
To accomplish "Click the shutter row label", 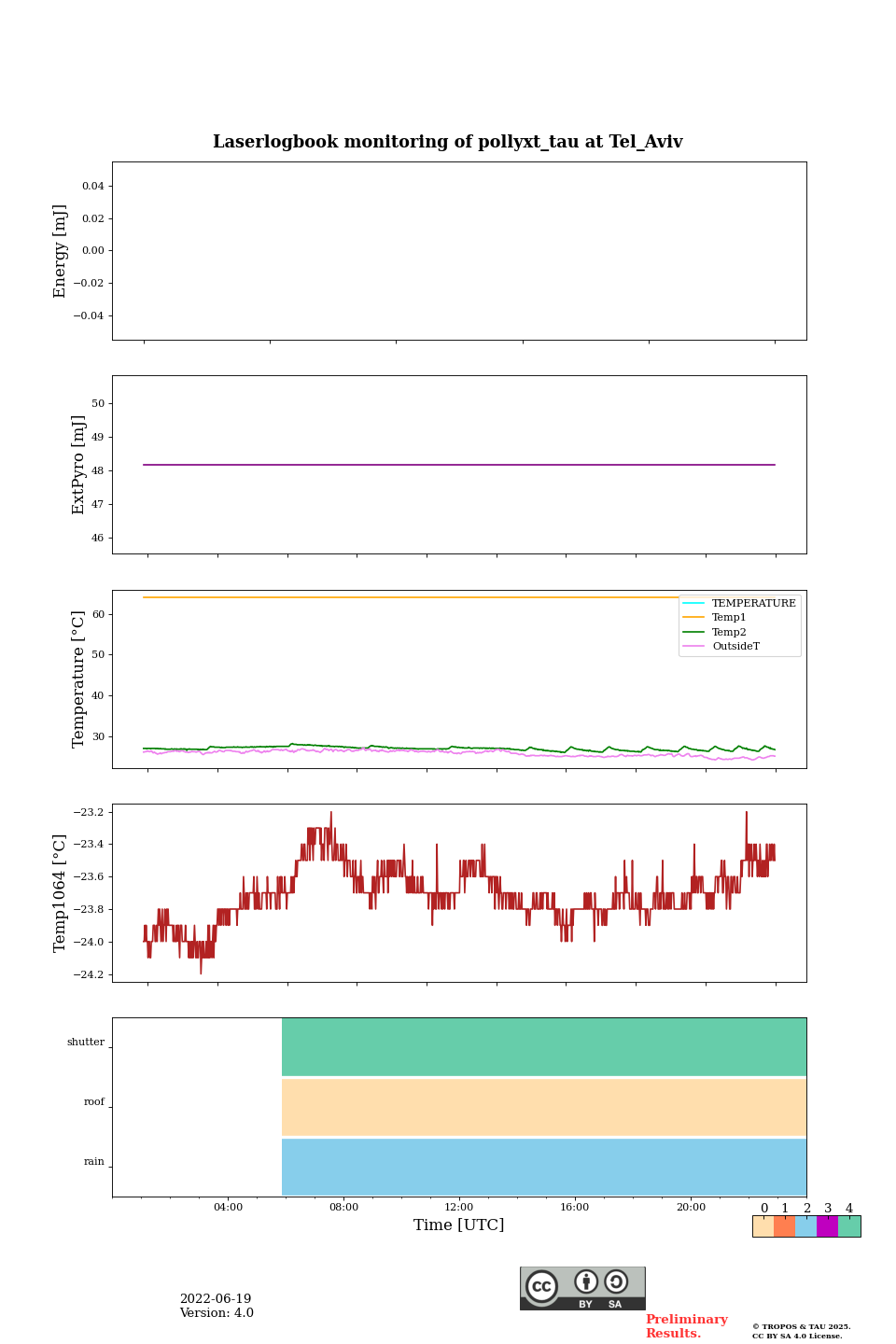I will pos(86,1043).
